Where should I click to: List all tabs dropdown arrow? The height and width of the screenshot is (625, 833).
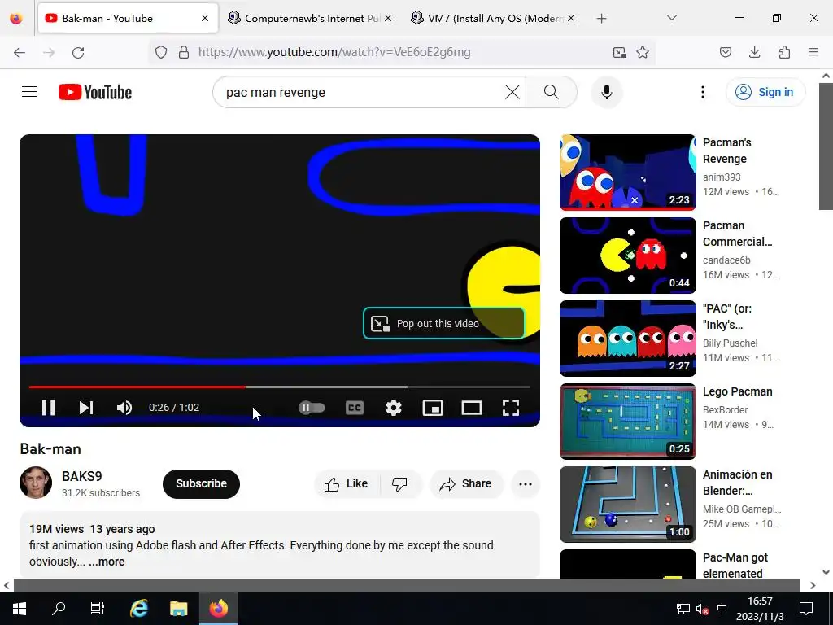coord(671,18)
